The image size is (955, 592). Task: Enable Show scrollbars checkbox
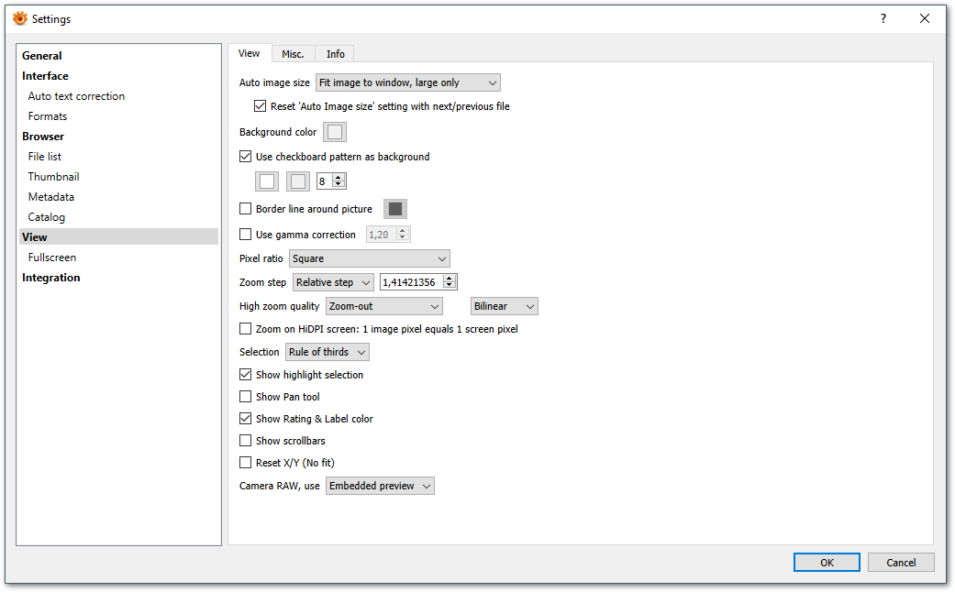coord(246,441)
